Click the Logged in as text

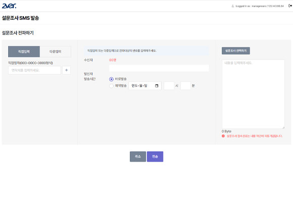(260, 6)
